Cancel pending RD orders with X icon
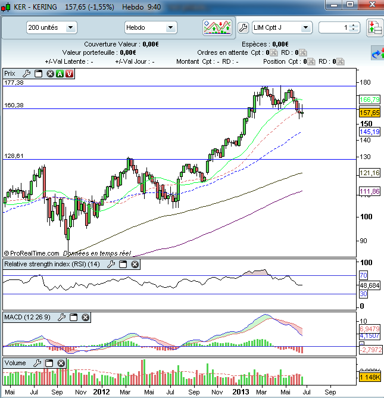This screenshot has width=384, height=398. coord(303,53)
